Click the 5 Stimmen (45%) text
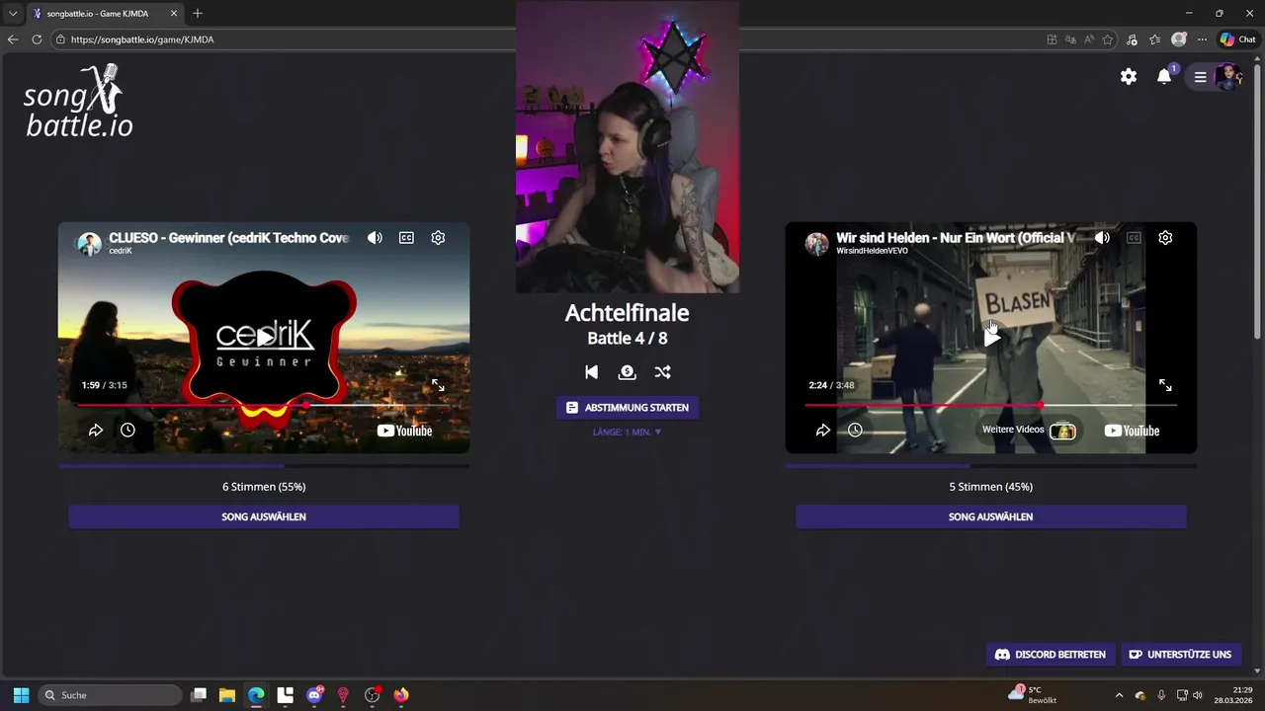The image size is (1265, 711). click(x=991, y=487)
